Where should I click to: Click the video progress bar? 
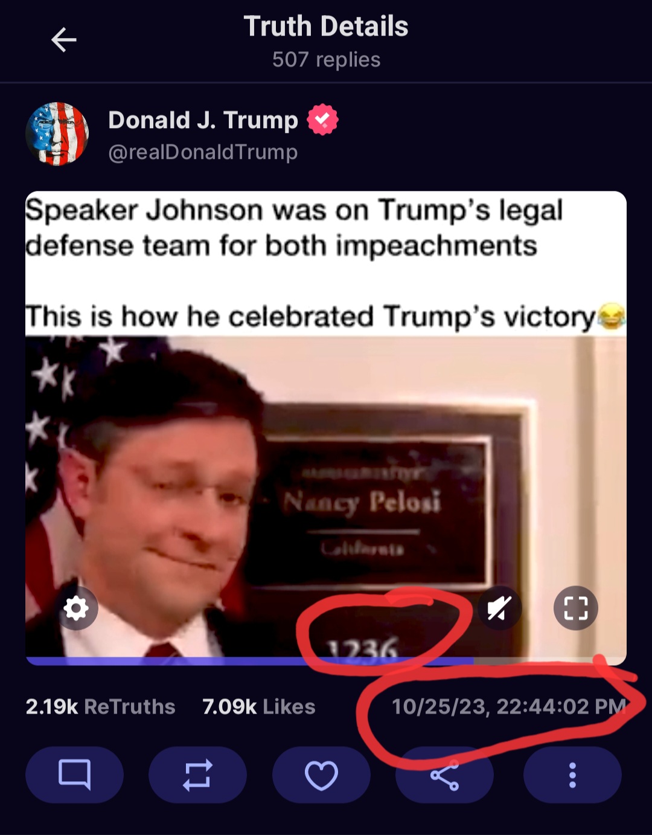click(x=326, y=660)
